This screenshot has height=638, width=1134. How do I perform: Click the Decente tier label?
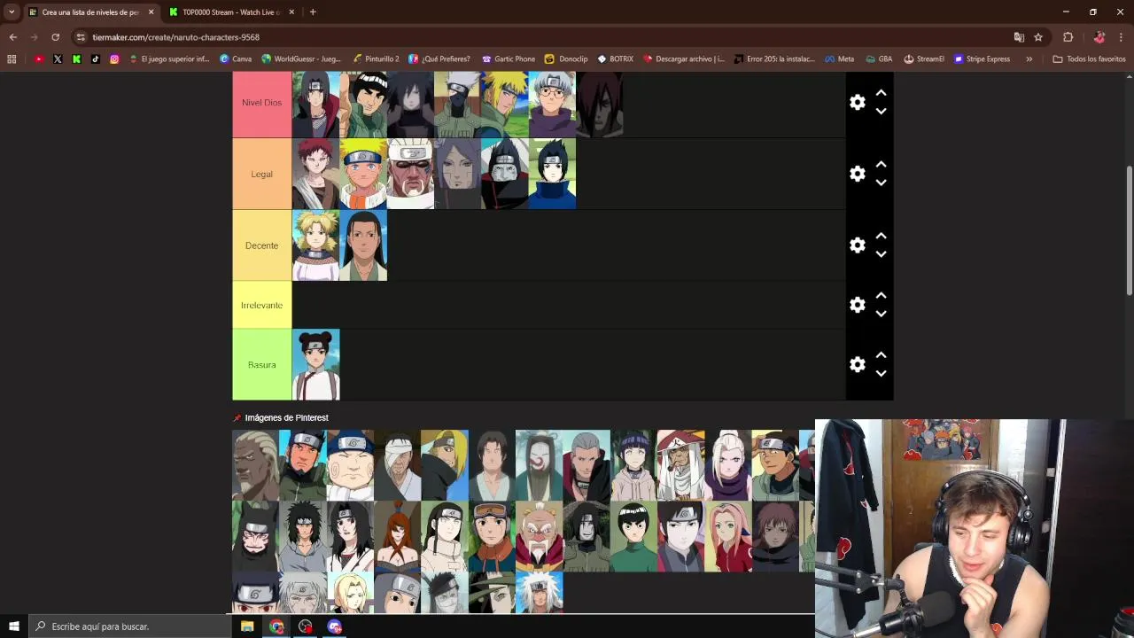coord(261,245)
